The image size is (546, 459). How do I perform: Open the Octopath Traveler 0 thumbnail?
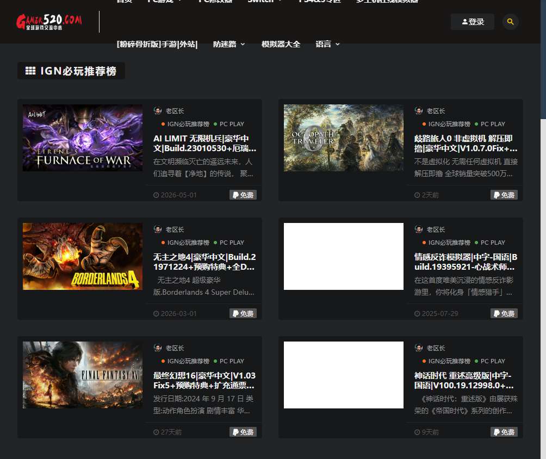[x=343, y=138]
